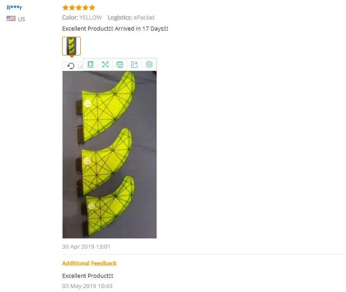Open reviewer R***r profile
The height and width of the screenshot is (292, 346).
pyautogui.click(x=14, y=8)
